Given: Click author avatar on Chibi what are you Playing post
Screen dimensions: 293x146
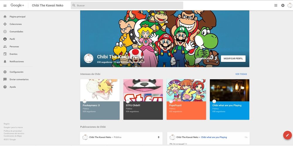Looking at the screenshot, I should pos(172,137).
